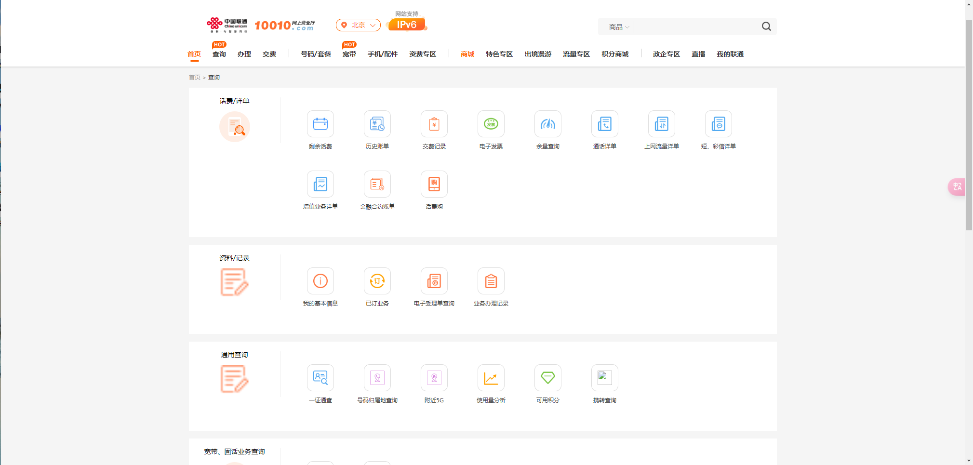The height and width of the screenshot is (465, 973).
Task: Click the 10010.com online hall logo
Action: [x=285, y=25]
